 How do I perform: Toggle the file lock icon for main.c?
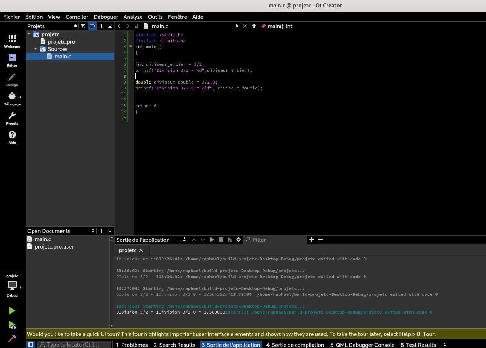click(137, 26)
